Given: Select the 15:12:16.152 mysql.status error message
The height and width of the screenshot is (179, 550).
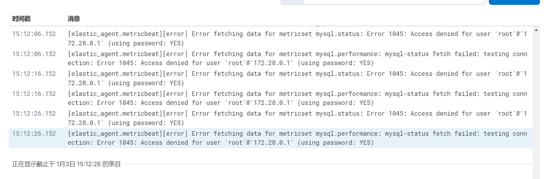Looking at the screenshot, I should pos(297,78).
